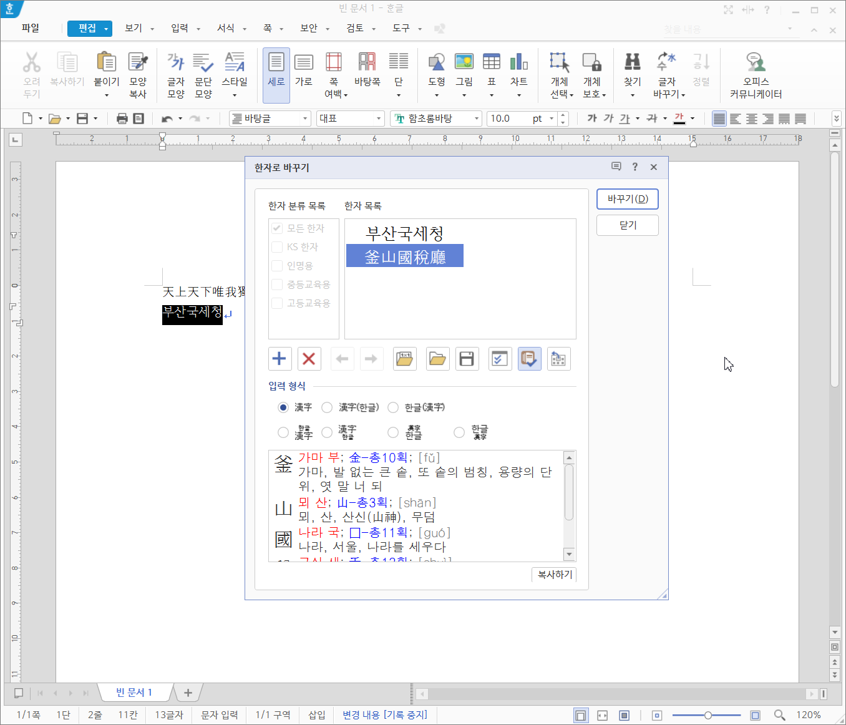The image size is (846, 725).
Task: Expand the 도형 dropdown arrow
Action: (437, 95)
